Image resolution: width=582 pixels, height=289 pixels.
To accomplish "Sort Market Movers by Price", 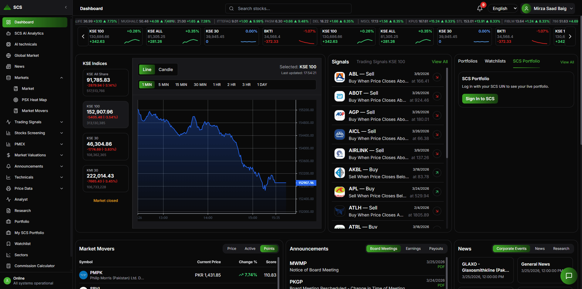I will pyautogui.click(x=232, y=249).
